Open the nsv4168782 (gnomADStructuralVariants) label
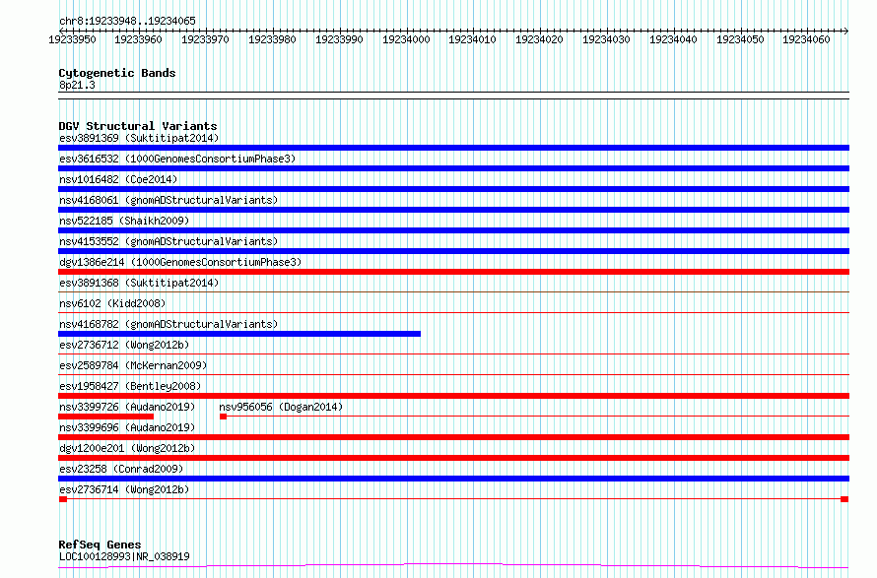 point(169,324)
